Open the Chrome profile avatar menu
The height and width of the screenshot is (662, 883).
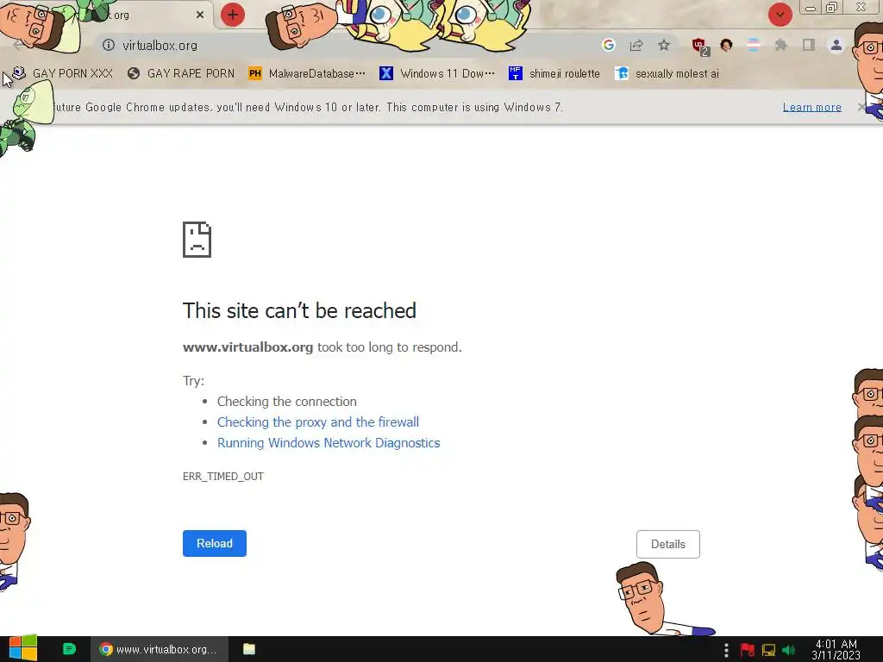836,45
